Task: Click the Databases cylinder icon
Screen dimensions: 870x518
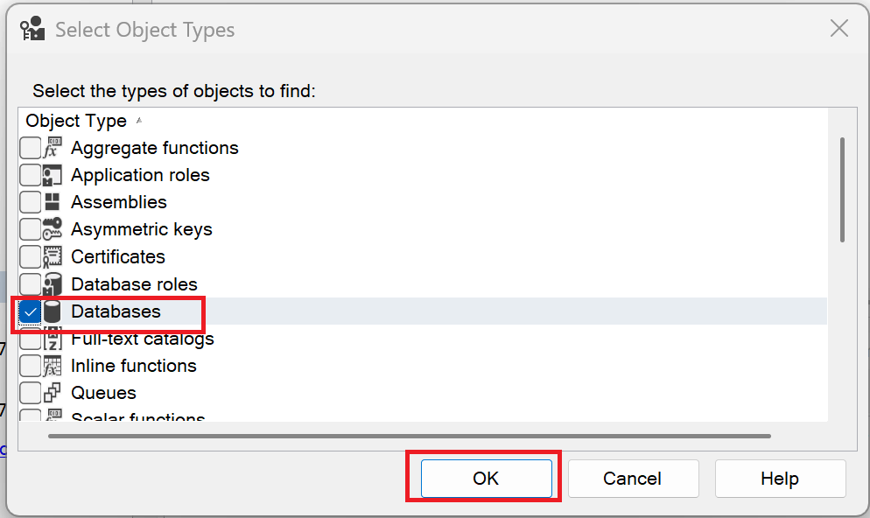Action: click(x=53, y=311)
